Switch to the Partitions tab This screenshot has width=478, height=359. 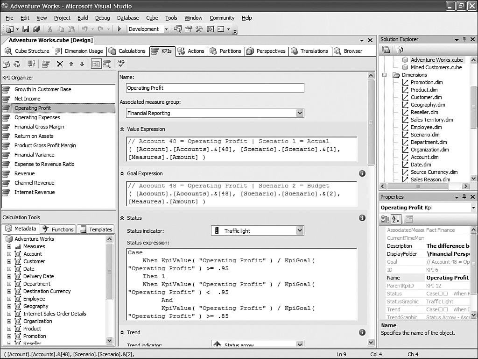[226, 51]
